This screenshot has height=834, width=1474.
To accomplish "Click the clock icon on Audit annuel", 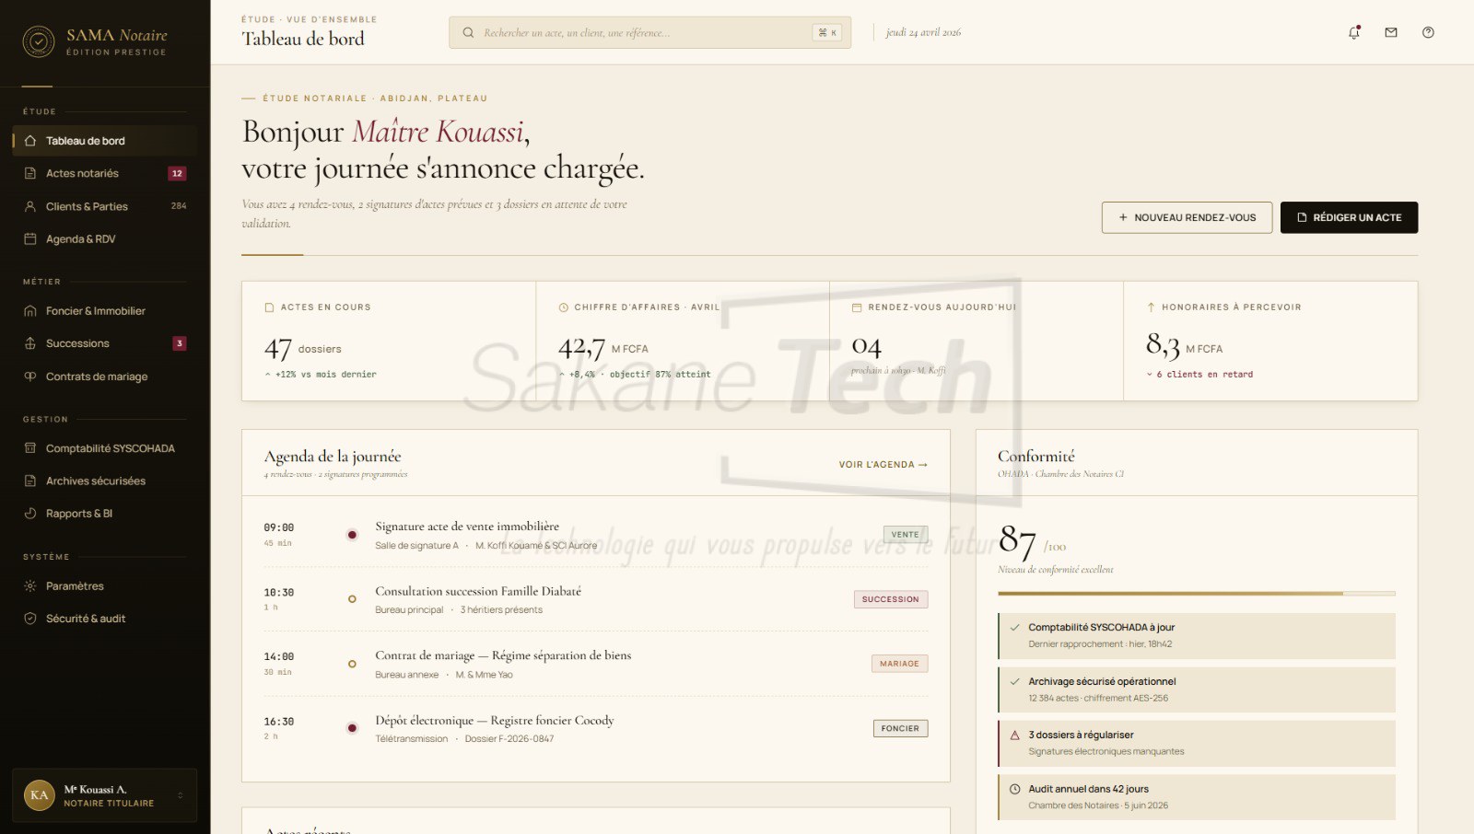I will click(x=1015, y=789).
